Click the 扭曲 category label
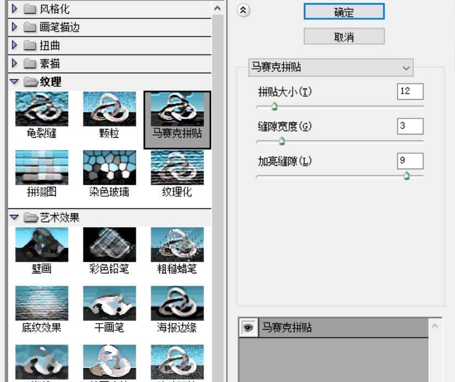 [x=50, y=45]
